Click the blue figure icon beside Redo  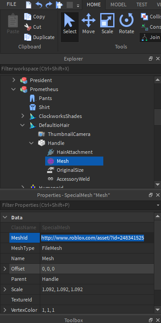pos(59,4)
